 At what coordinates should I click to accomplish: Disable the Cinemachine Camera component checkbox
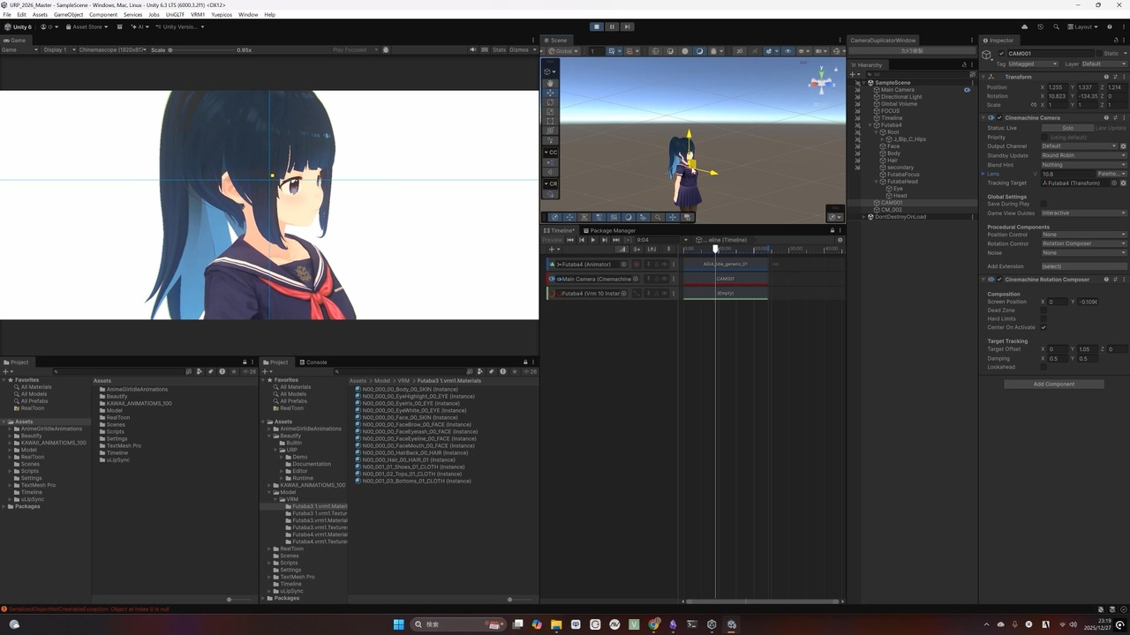(999, 117)
